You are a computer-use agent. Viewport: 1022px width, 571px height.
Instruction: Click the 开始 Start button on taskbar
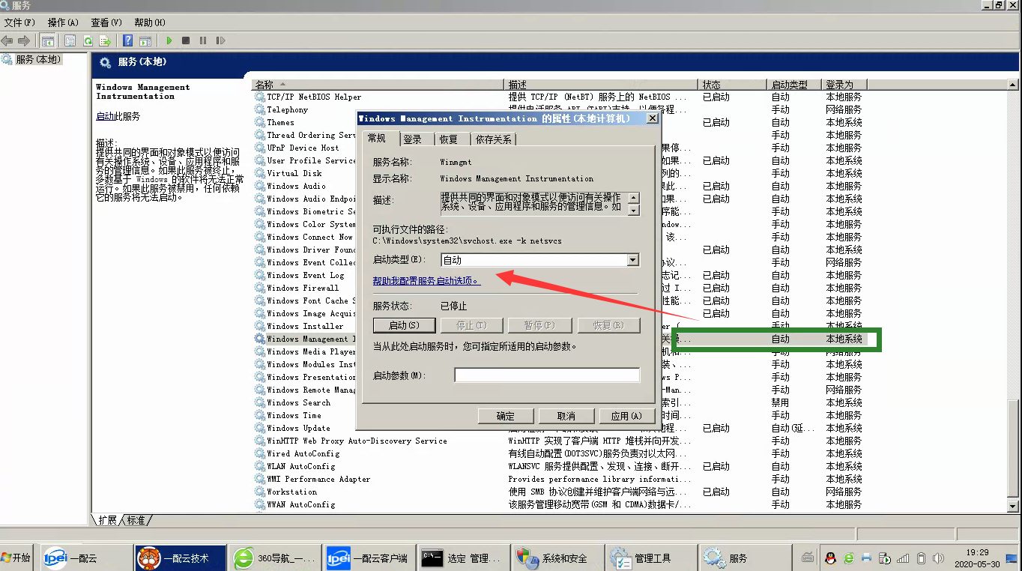coord(16,558)
